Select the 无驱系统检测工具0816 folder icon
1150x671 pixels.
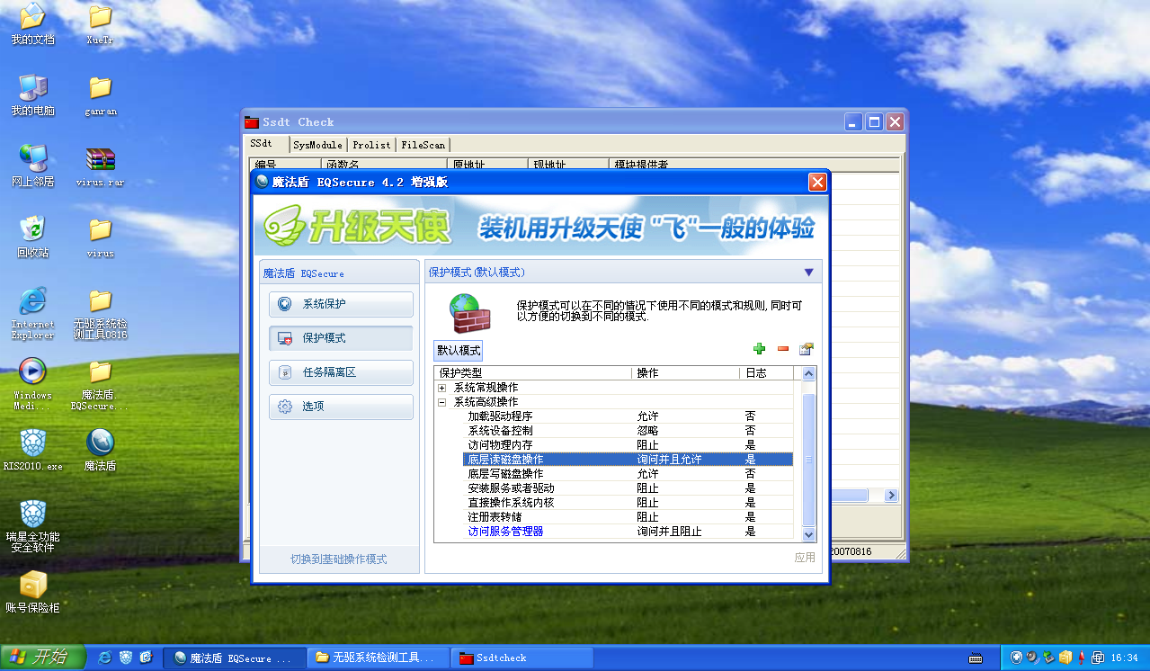pos(101,313)
